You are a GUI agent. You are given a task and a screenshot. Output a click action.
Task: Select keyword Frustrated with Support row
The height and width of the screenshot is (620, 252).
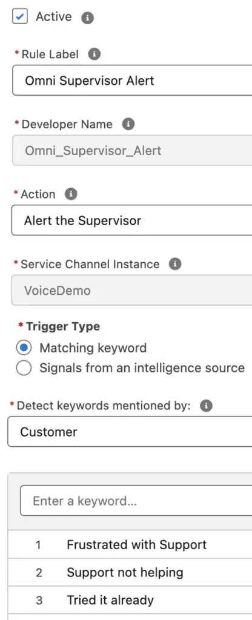[x=130, y=544]
